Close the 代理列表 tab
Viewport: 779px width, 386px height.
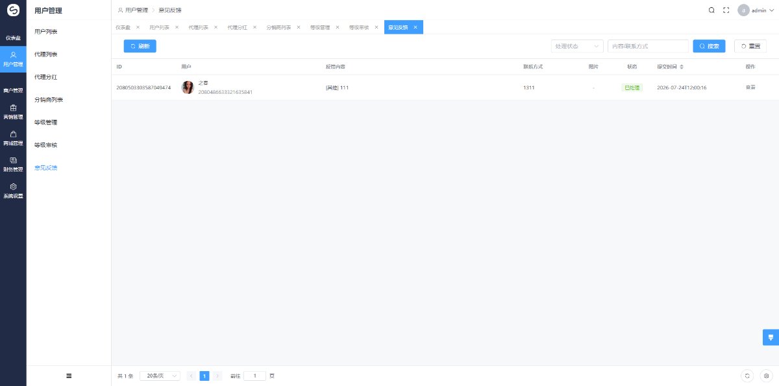tap(216, 27)
